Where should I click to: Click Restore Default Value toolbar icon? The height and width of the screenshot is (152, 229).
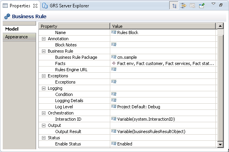coord(193,6)
